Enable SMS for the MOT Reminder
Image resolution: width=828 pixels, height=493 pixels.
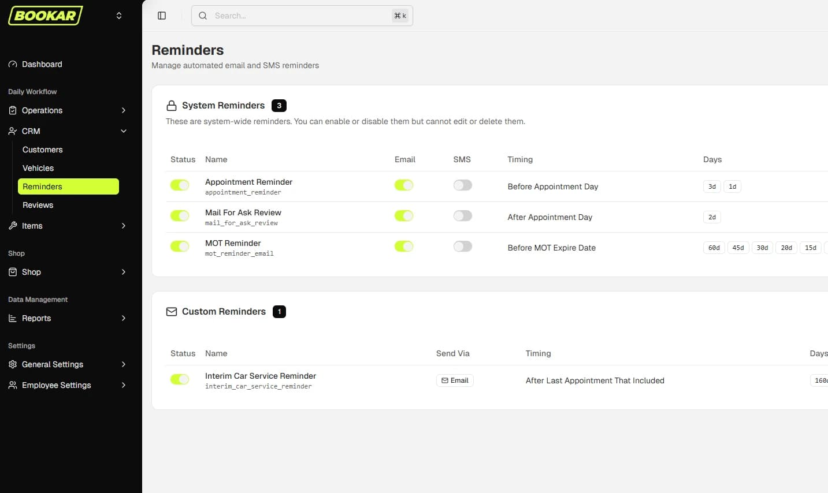tap(462, 246)
